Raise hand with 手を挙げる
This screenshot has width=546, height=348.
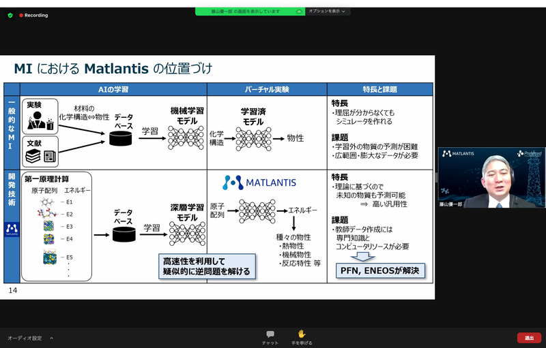pyautogui.click(x=302, y=338)
